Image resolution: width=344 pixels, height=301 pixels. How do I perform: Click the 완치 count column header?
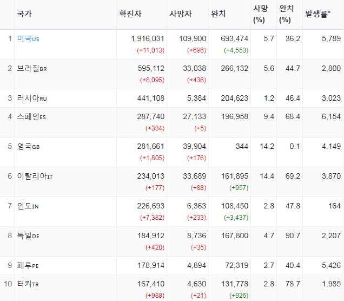pyautogui.click(x=218, y=14)
